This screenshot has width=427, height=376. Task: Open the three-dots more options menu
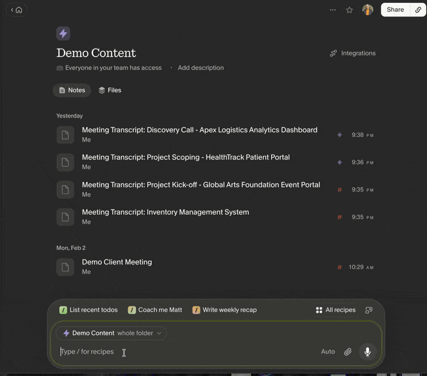pos(333,10)
